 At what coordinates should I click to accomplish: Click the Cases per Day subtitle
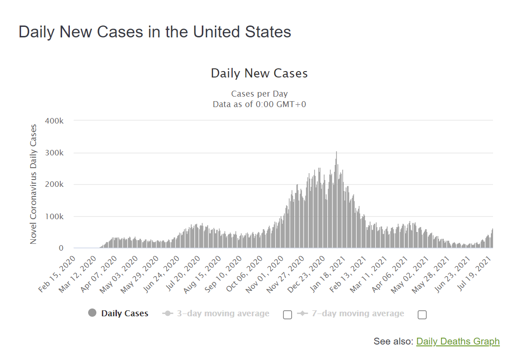(x=259, y=93)
